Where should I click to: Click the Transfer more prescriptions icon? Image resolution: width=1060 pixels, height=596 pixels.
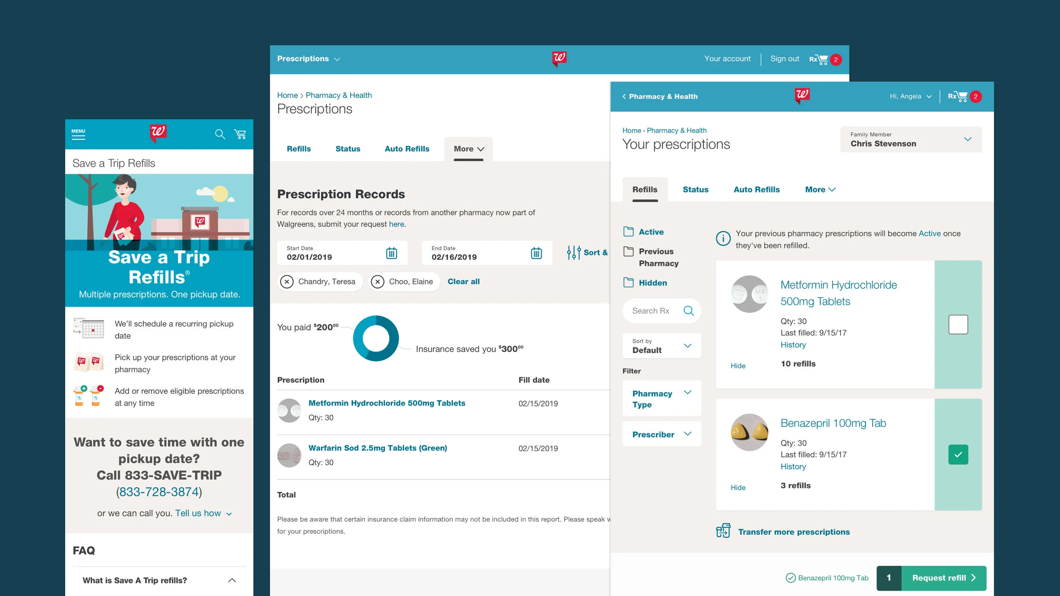tap(723, 531)
